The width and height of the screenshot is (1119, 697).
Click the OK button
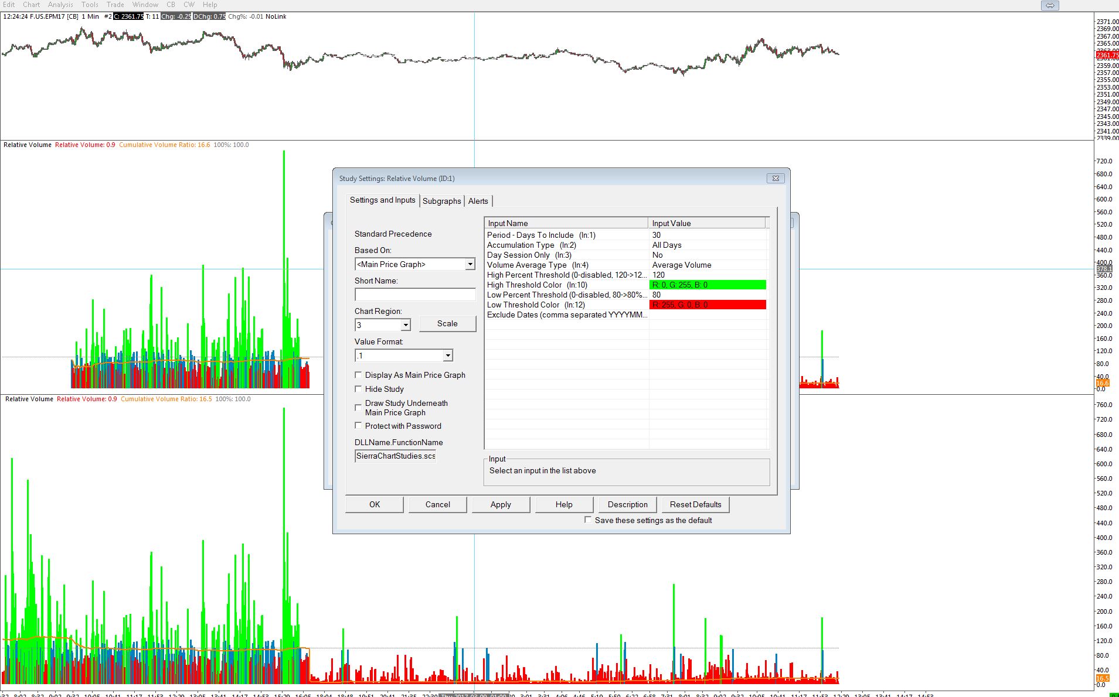[x=375, y=505]
